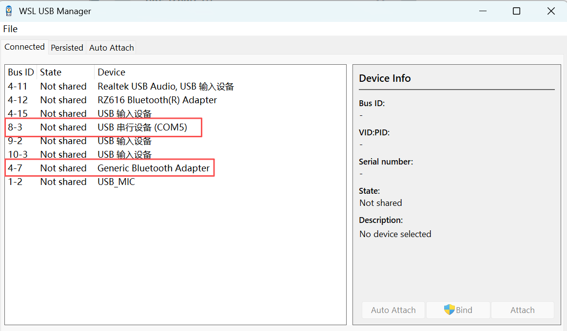The height and width of the screenshot is (331, 567).
Task: Click the Auto Attach button
Action: click(393, 310)
